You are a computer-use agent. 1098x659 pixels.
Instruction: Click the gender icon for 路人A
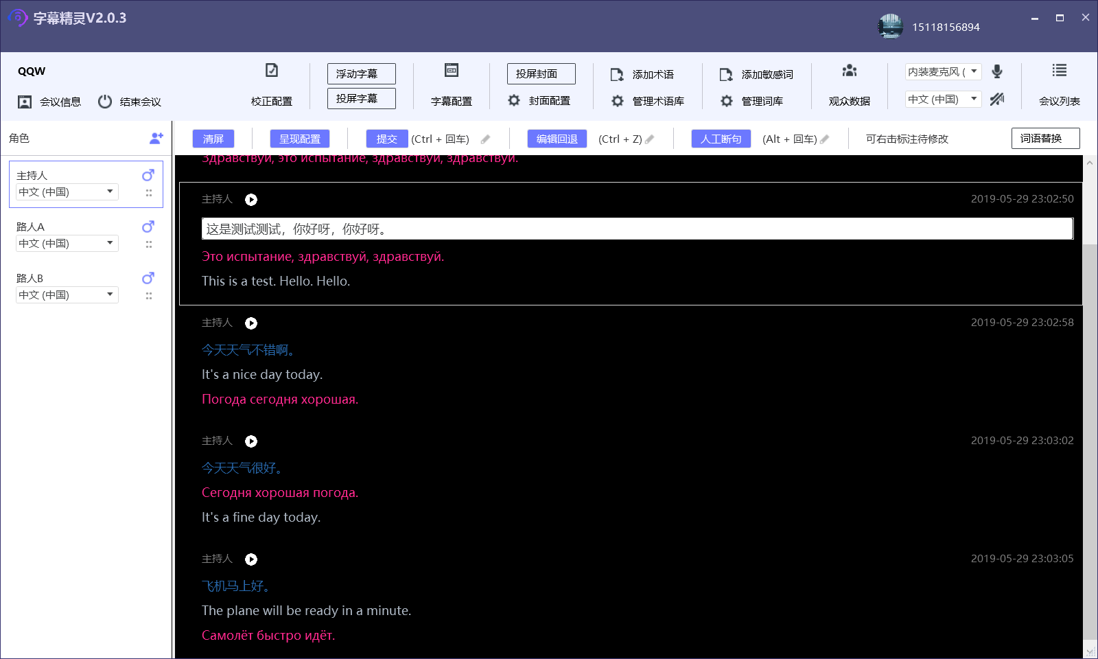(148, 227)
